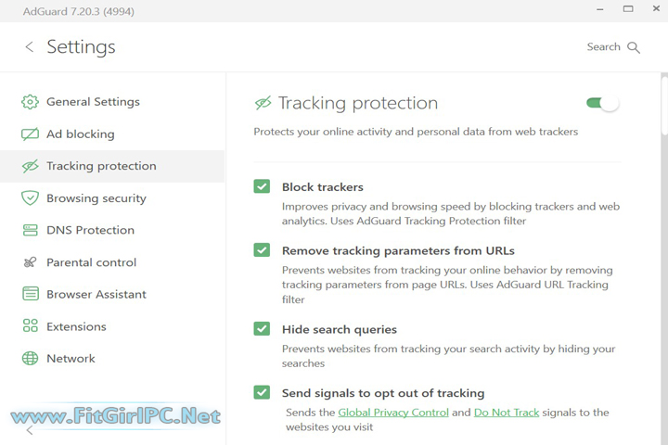Viewport: 668px width, 445px height.
Task: Click the Browsing security shield icon
Action: [x=31, y=198]
